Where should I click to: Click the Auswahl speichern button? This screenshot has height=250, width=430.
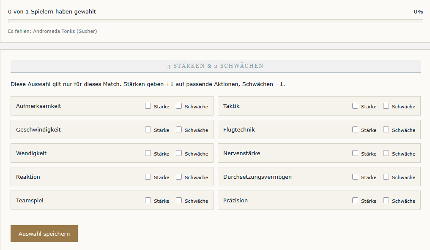coord(44,234)
